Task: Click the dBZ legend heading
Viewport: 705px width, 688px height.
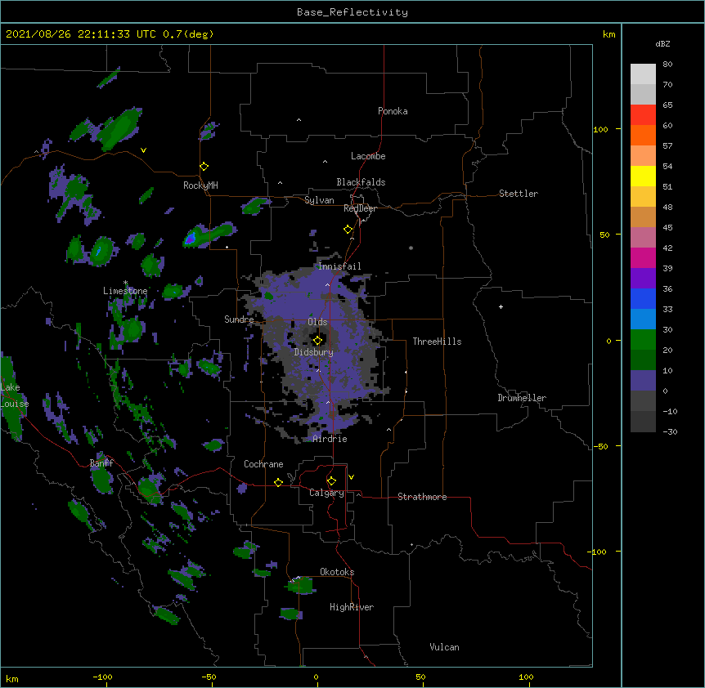Action: tap(662, 44)
